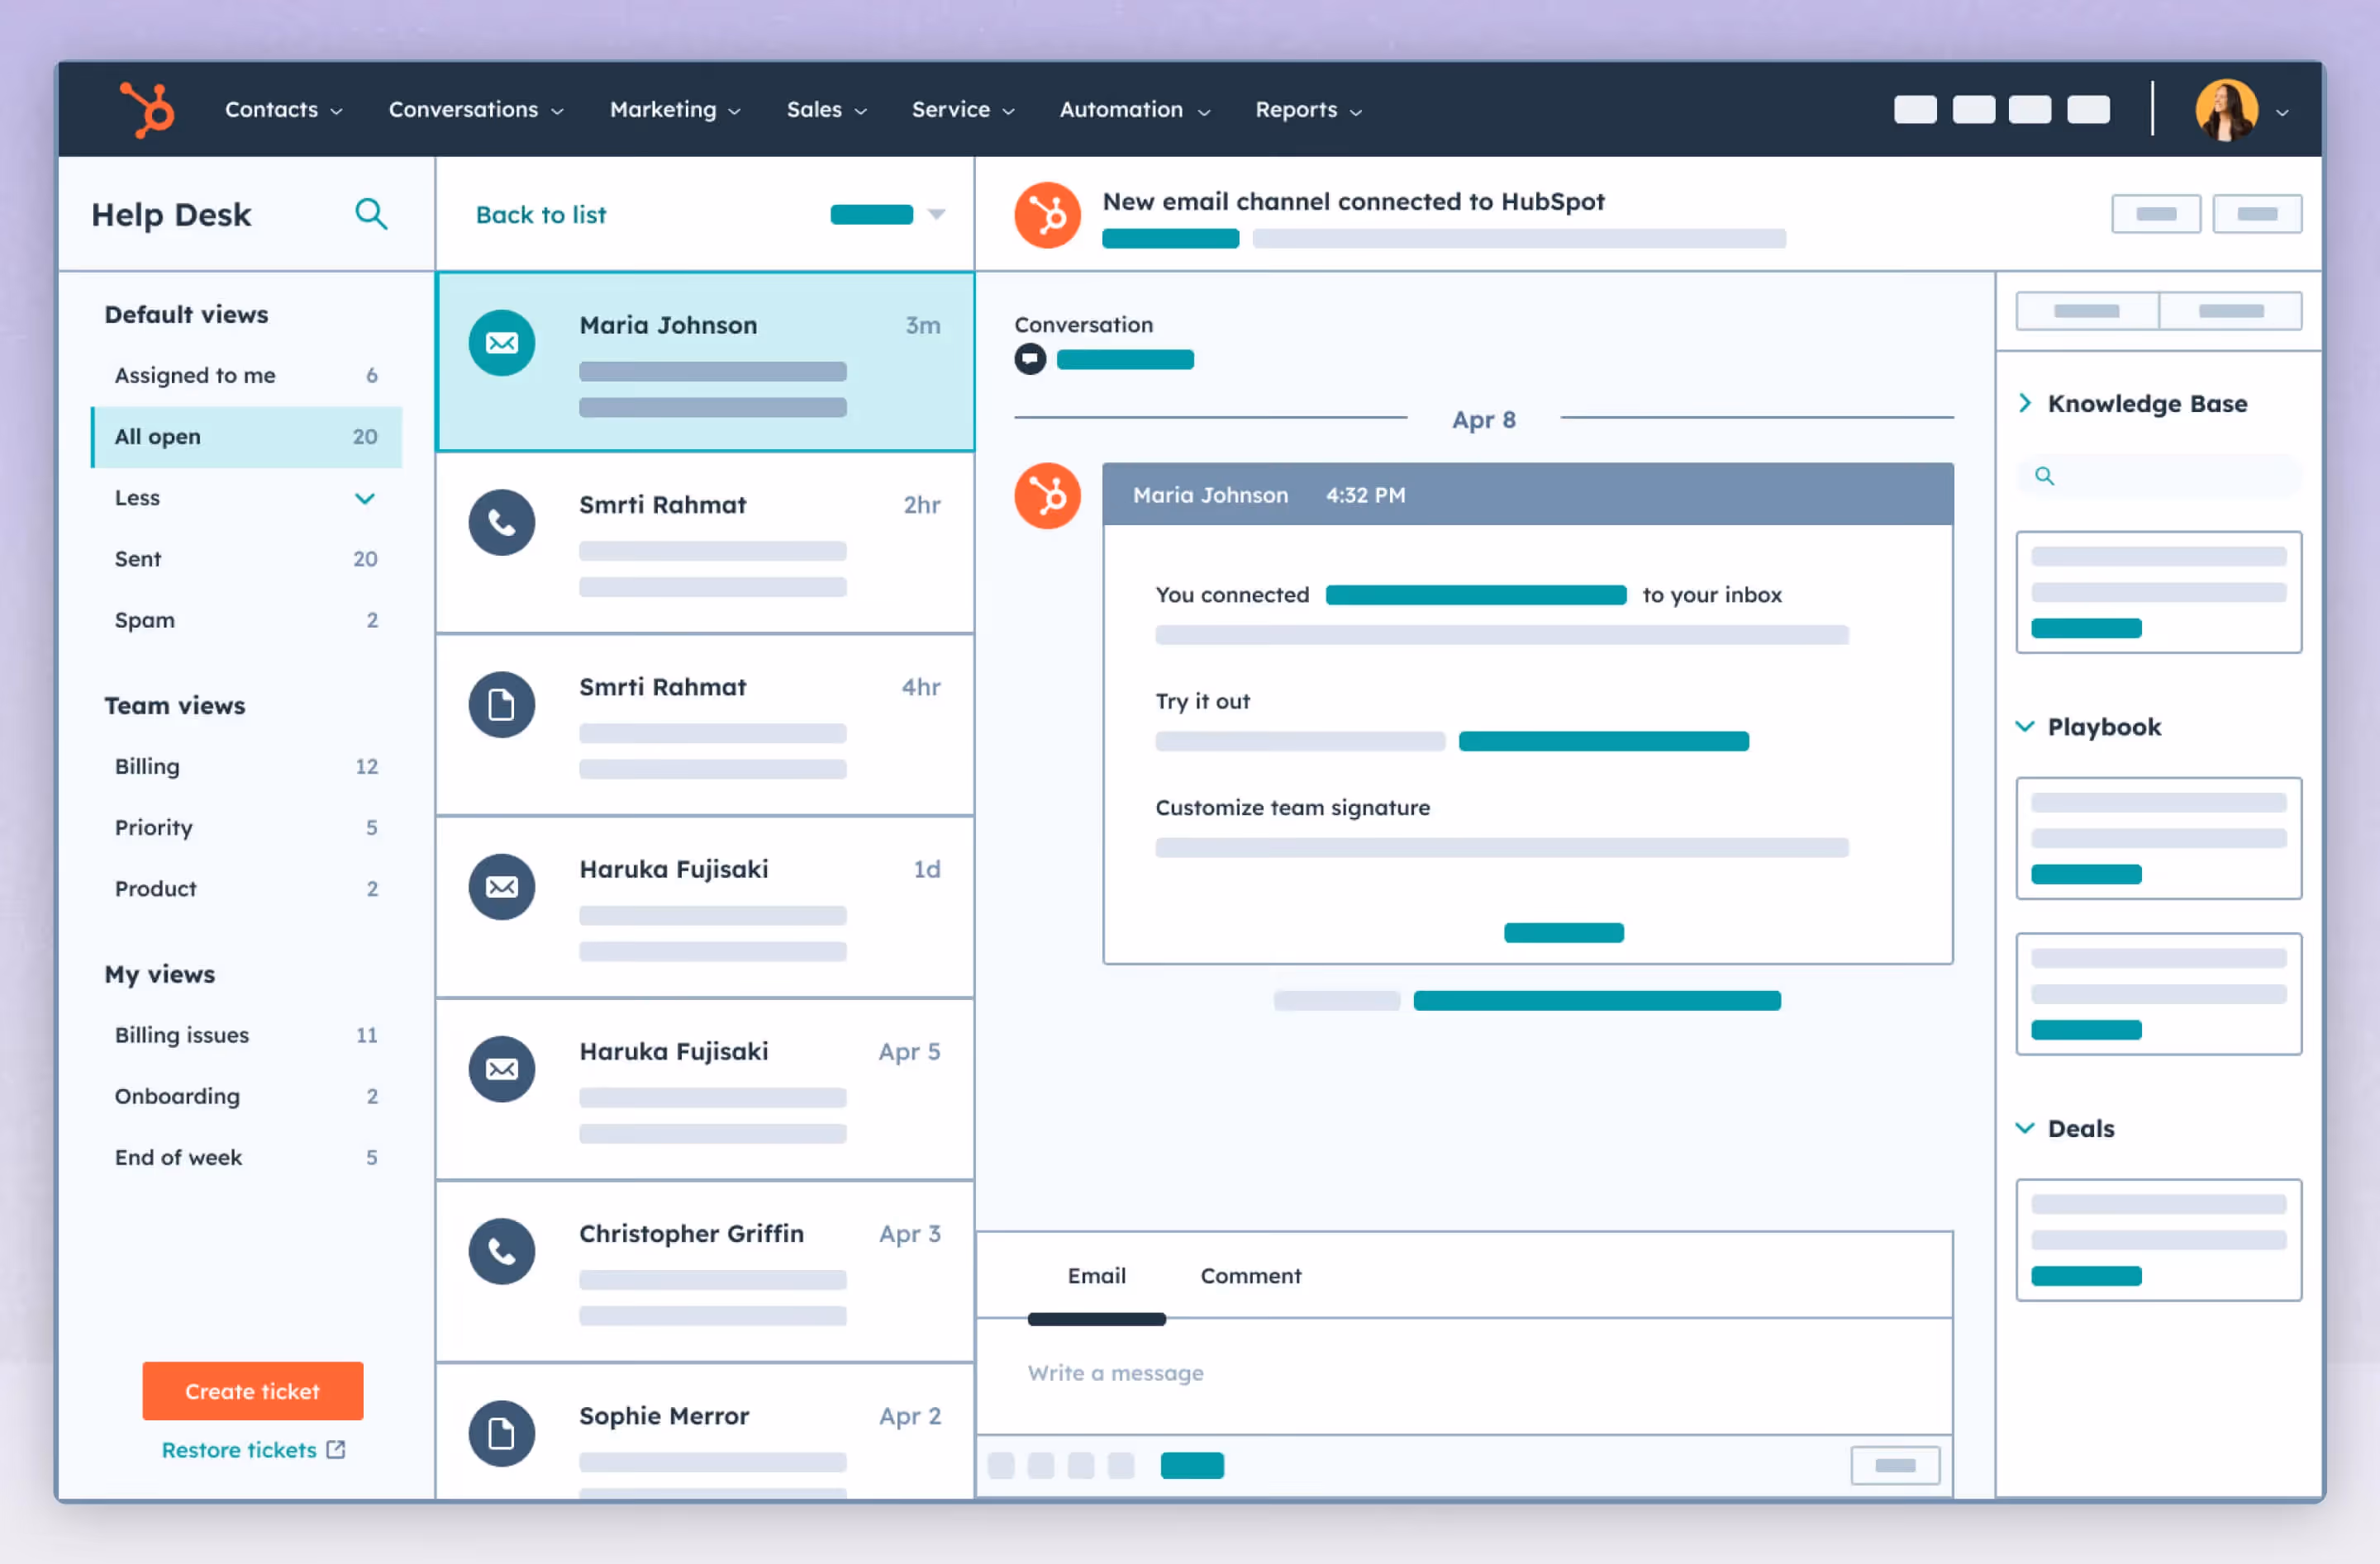Click email icon on Maria Johnson ticket
The height and width of the screenshot is (1564, 2380).
click(502, 343)
